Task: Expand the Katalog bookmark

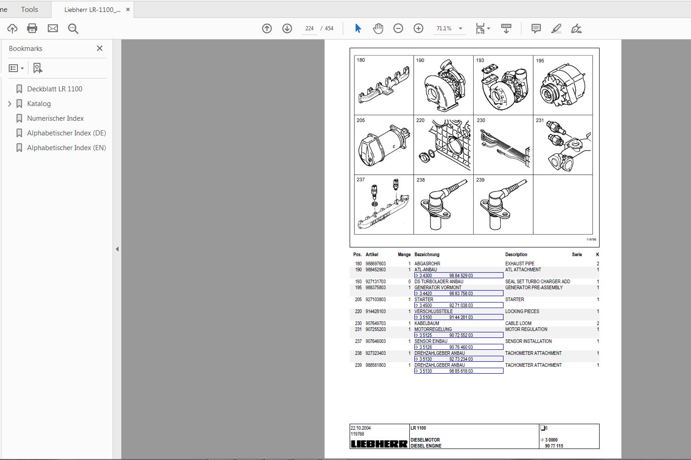Action: coord(10,103)
